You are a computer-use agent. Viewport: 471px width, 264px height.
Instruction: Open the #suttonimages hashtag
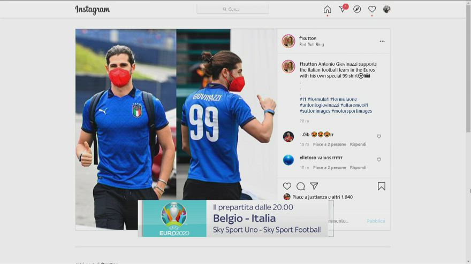[315, 111]
